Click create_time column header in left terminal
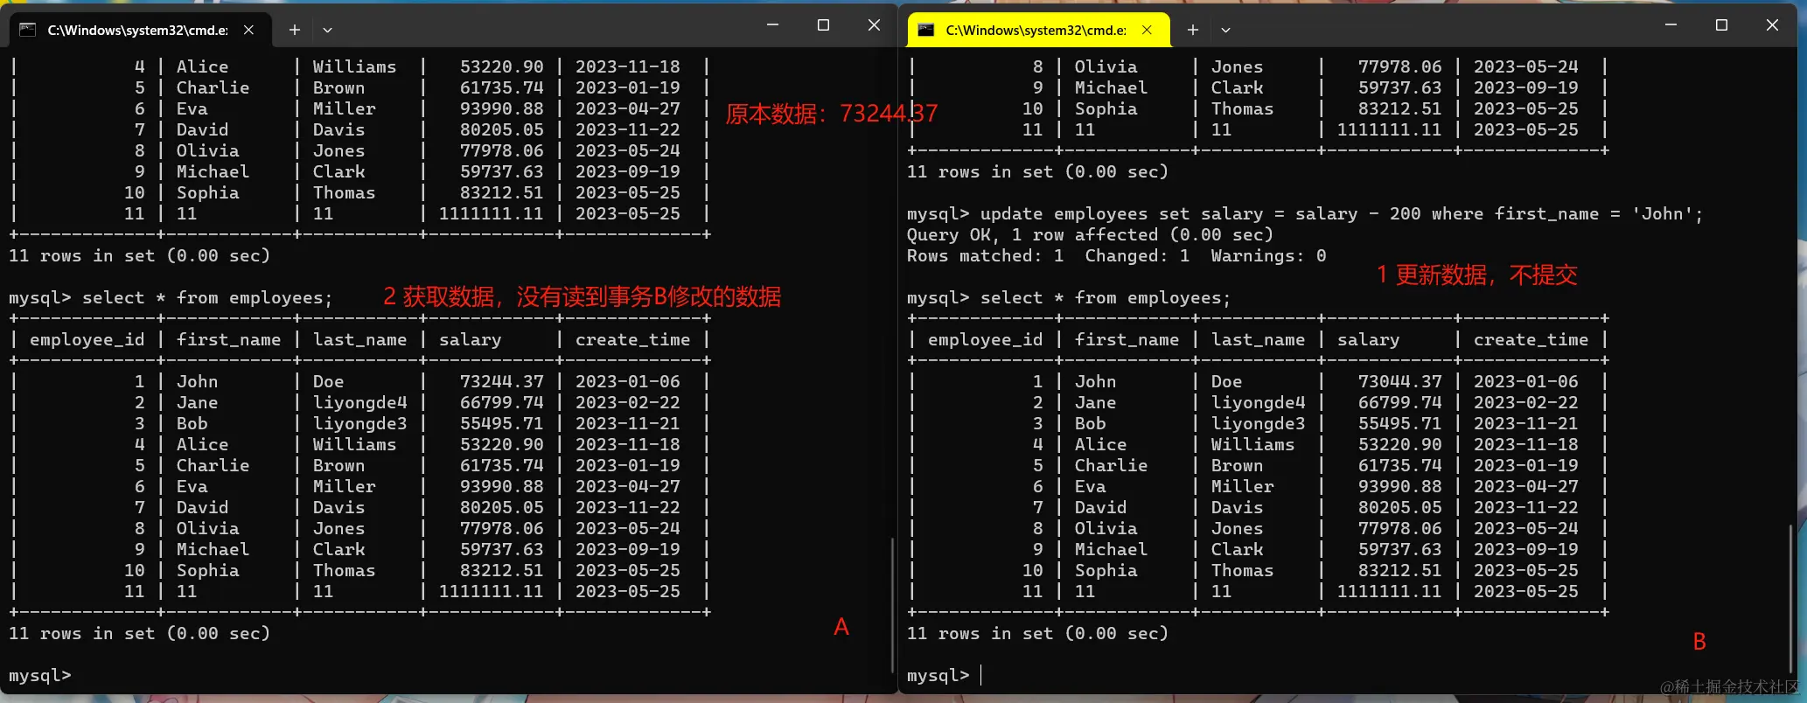The height and width of the screenshot is (703, 1807). (x=633, y=340)
